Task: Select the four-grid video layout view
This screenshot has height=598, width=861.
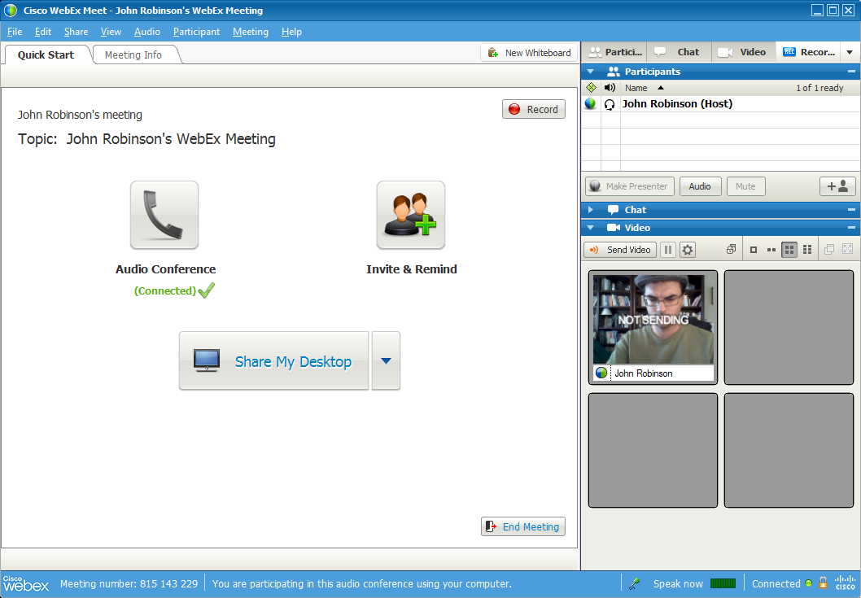Action: click(789, 250)
